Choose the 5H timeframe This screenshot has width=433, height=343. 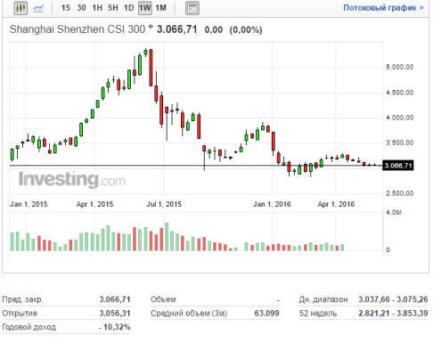pos(113,8)
